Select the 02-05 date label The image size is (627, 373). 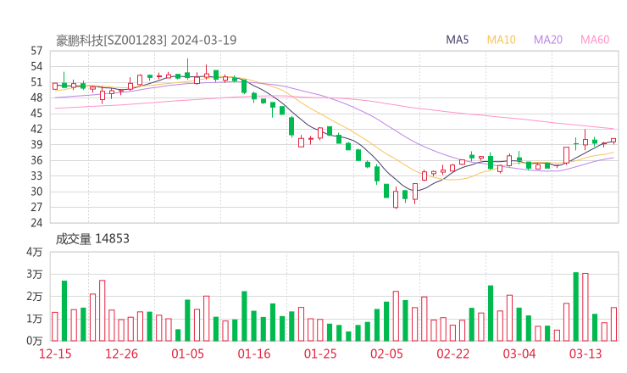point(386,354)
